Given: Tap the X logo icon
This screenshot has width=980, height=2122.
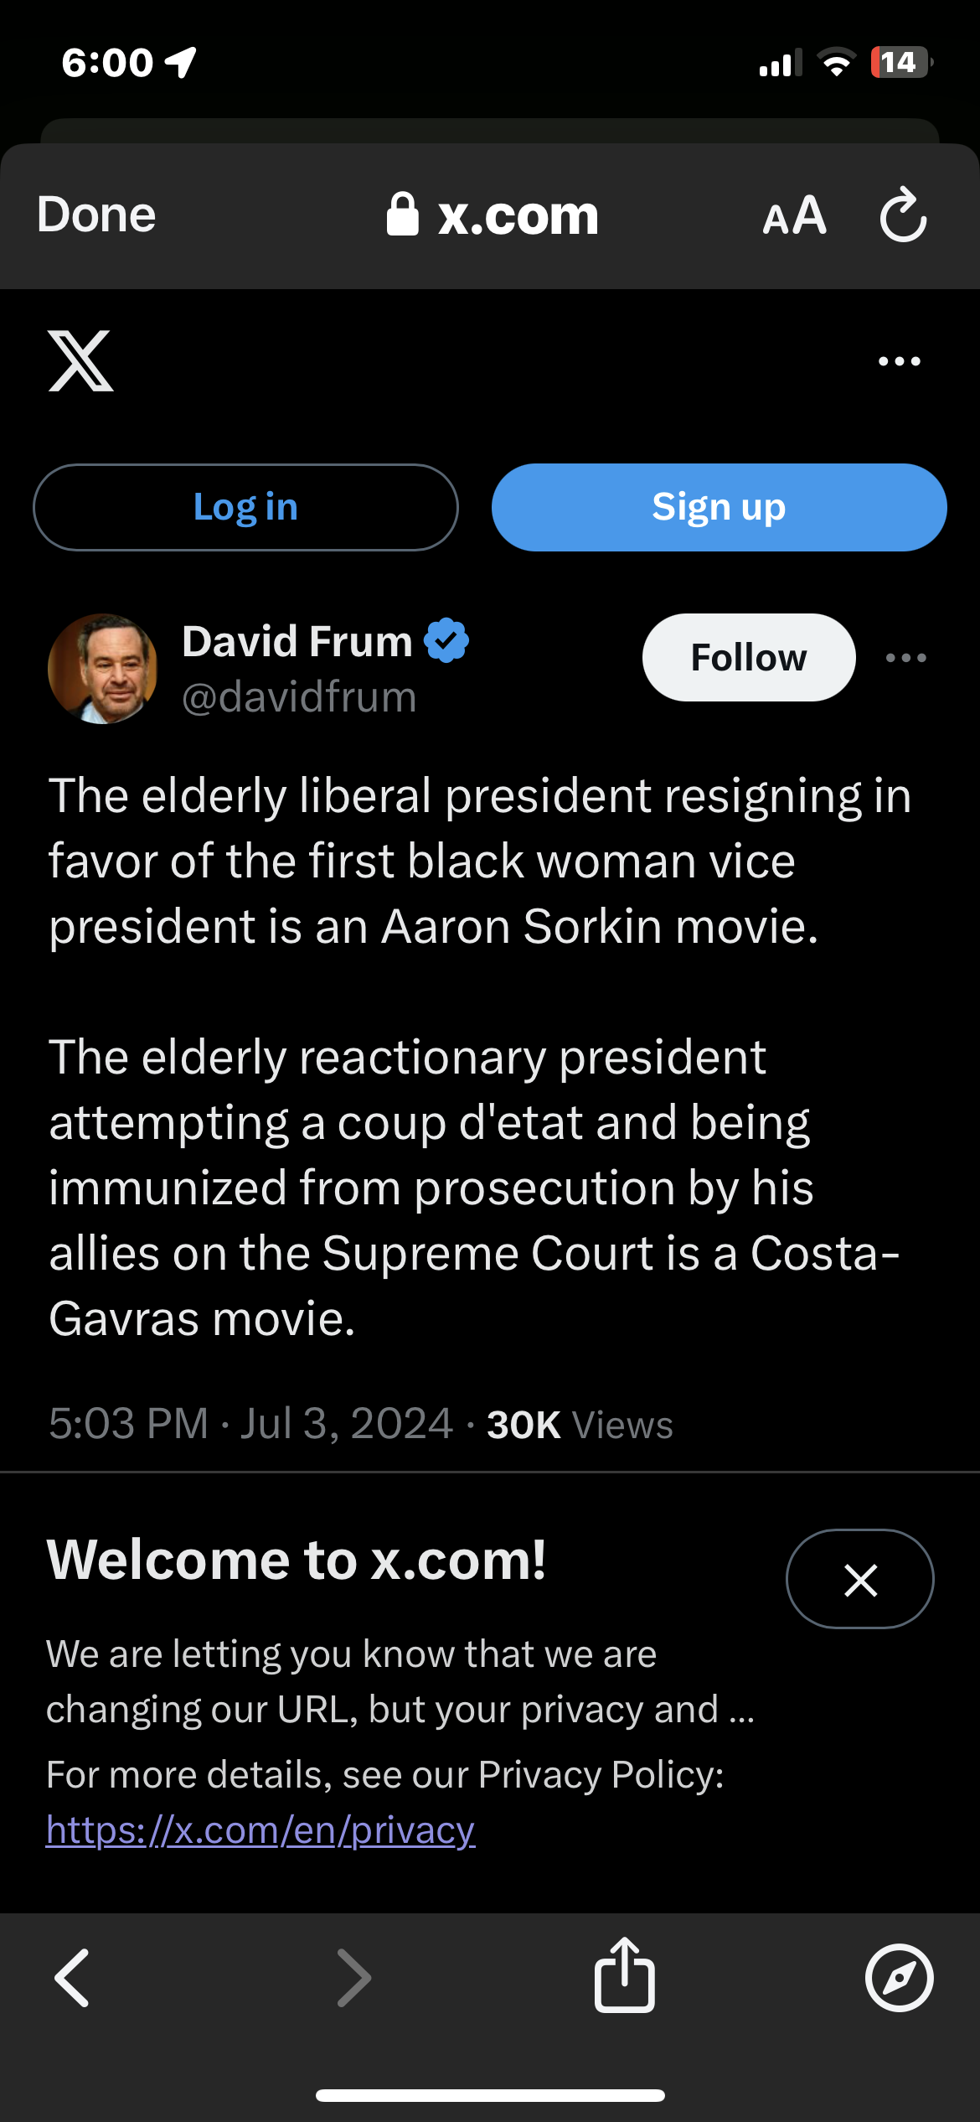Looking at the screenshot, I should [x=80, y=361].
